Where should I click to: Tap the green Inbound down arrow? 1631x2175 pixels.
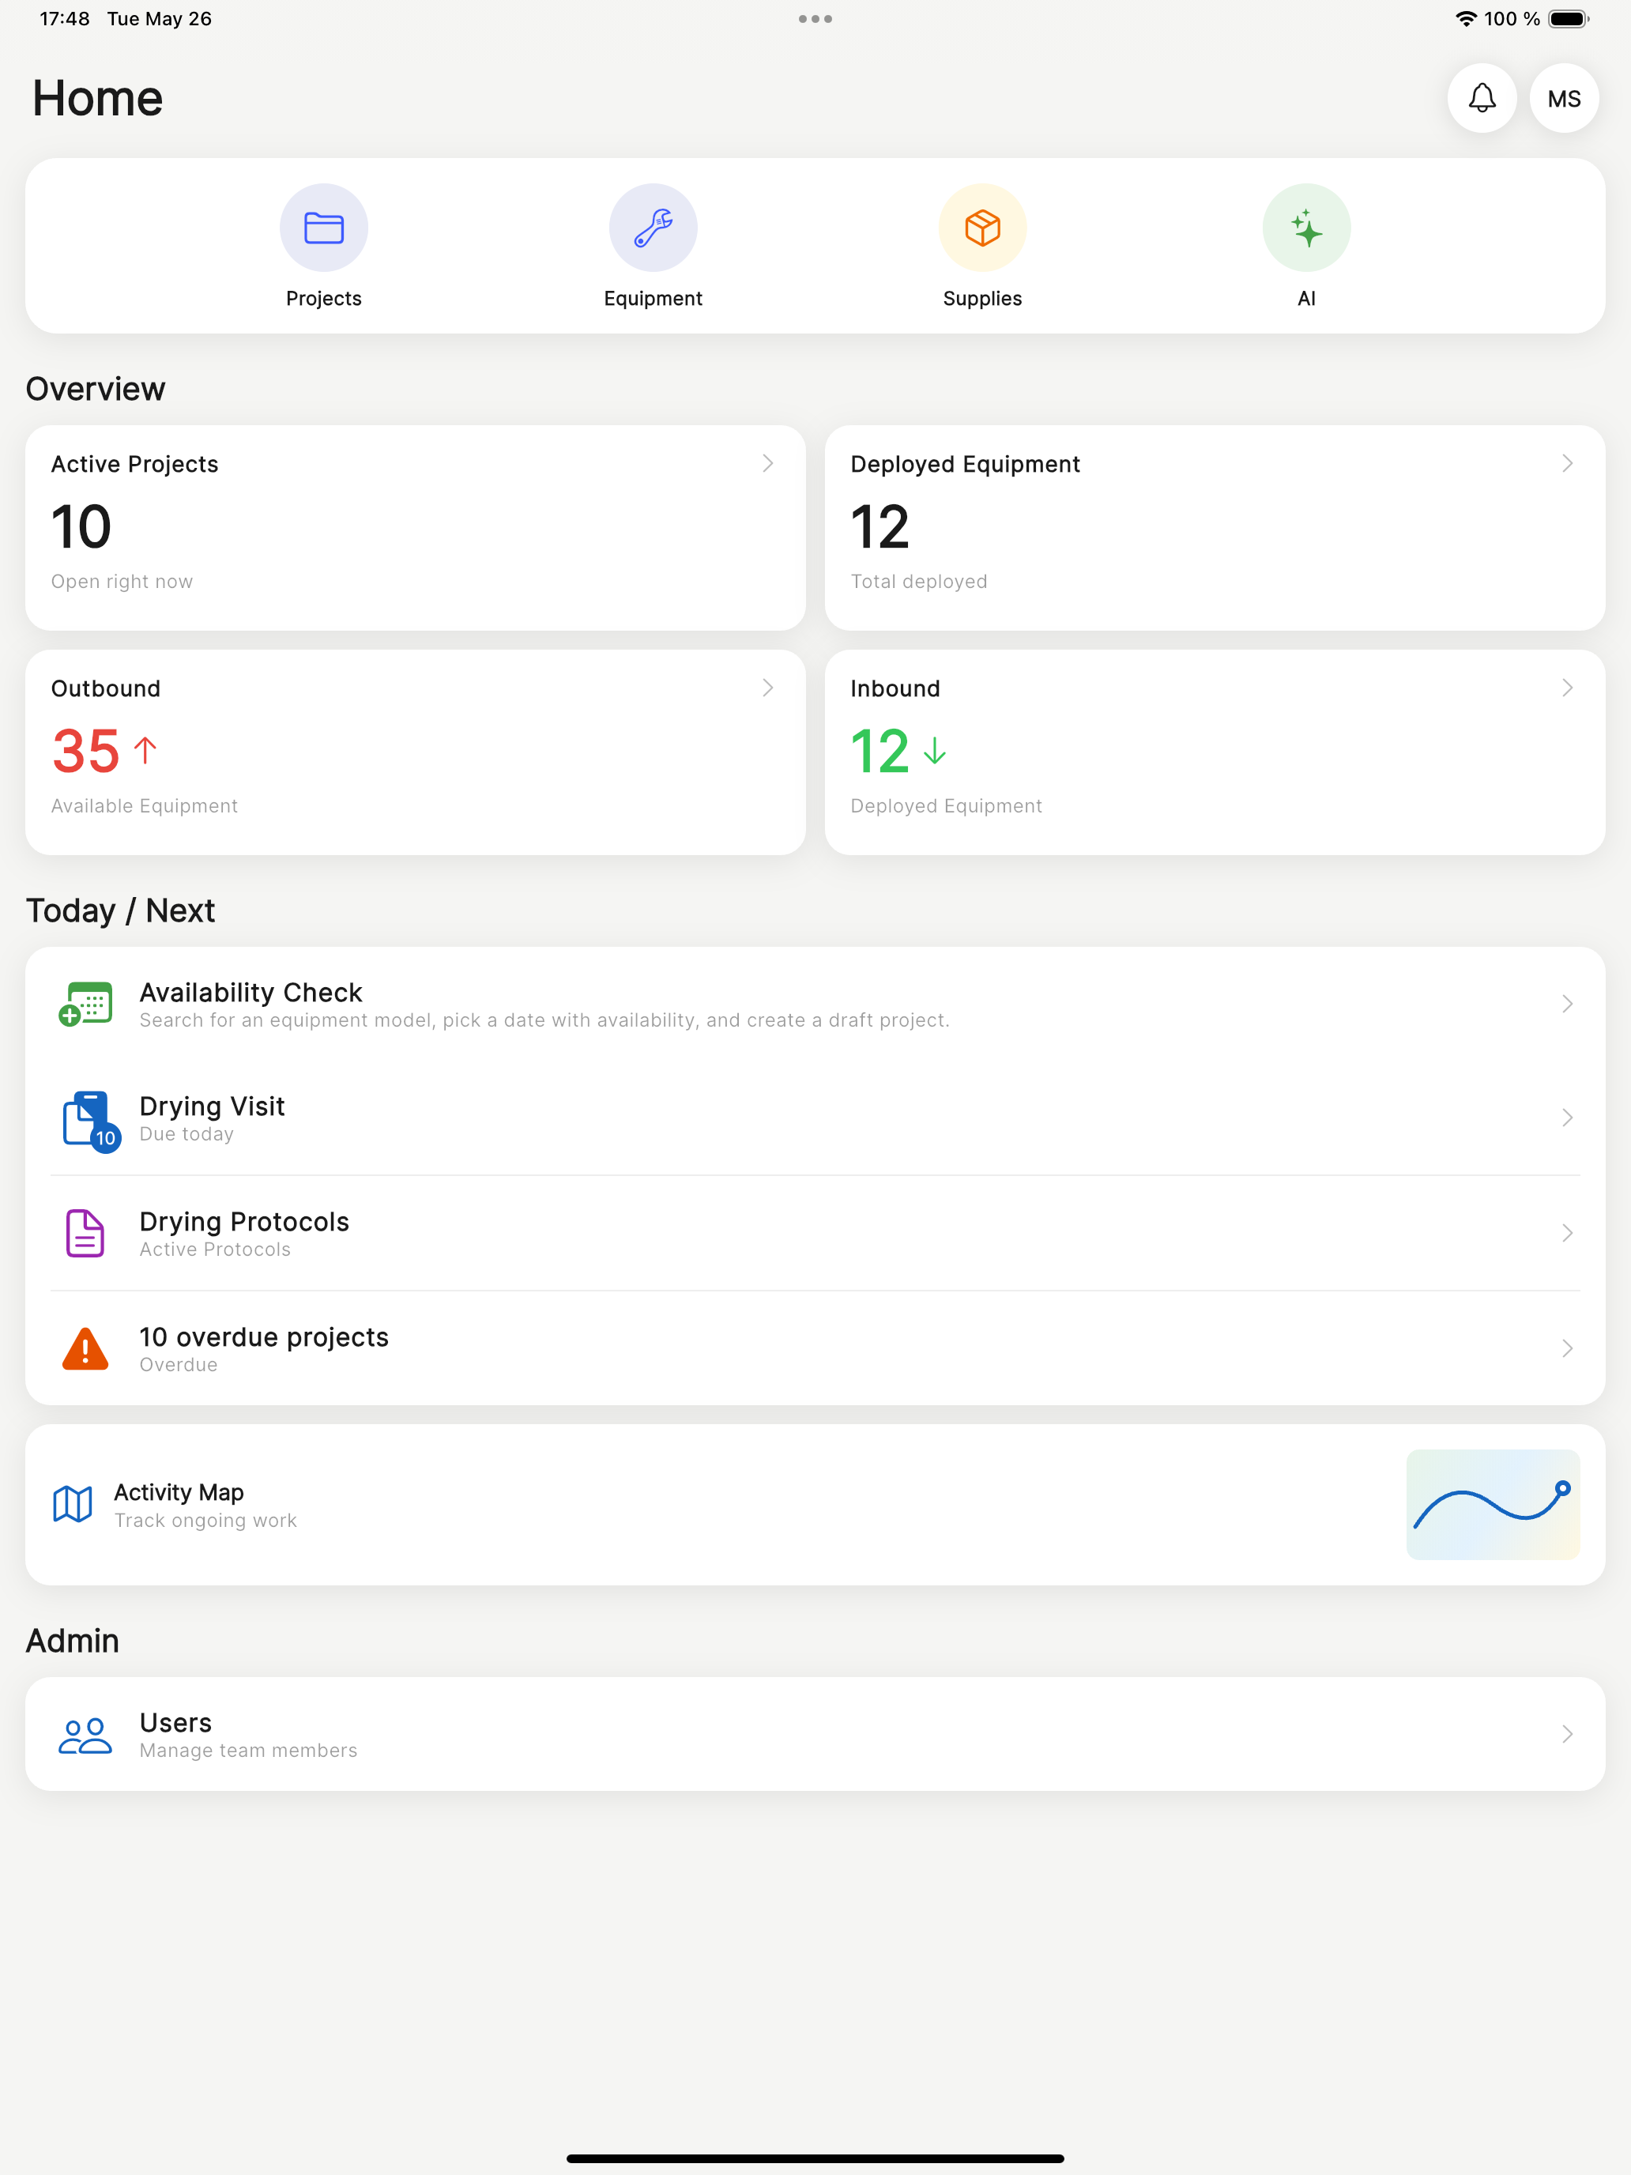pos(934,750)
